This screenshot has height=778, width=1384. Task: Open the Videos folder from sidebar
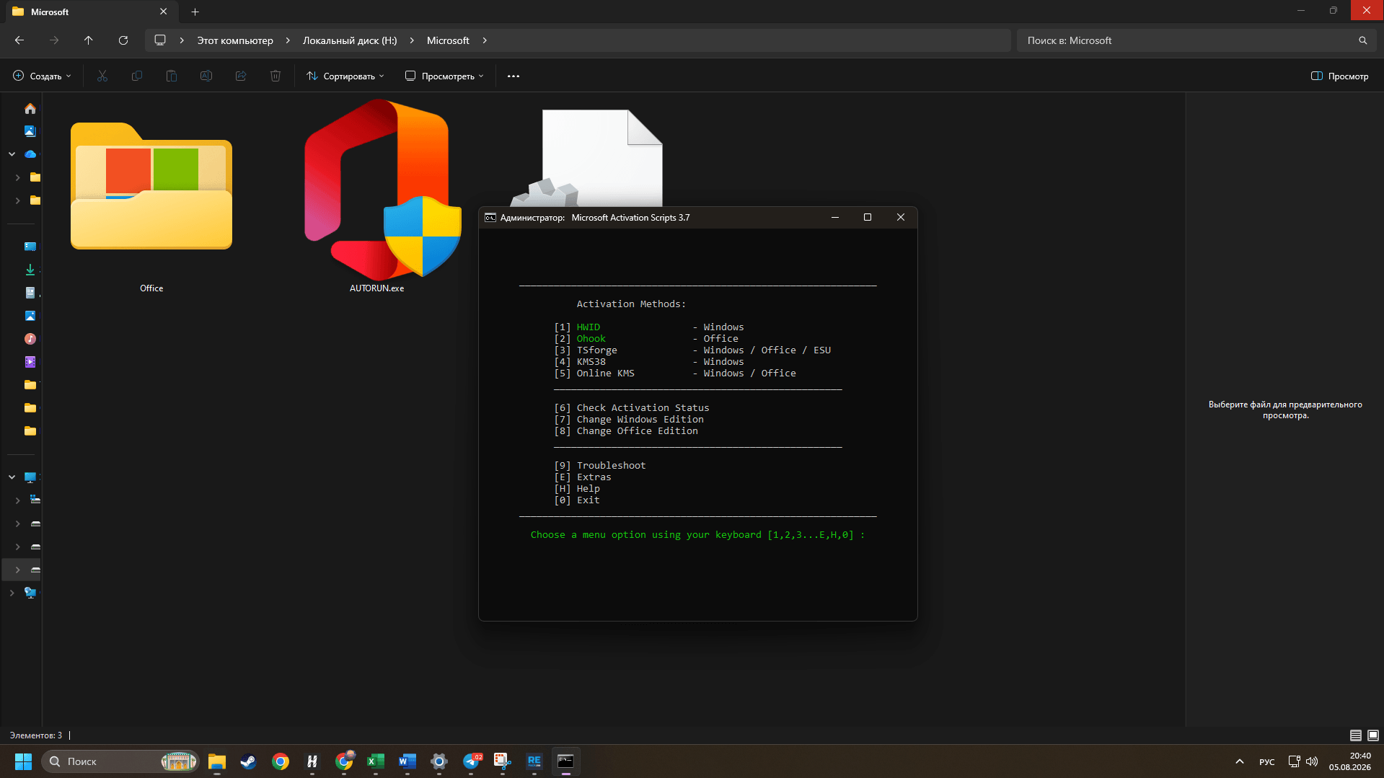[x=30, y=362]
